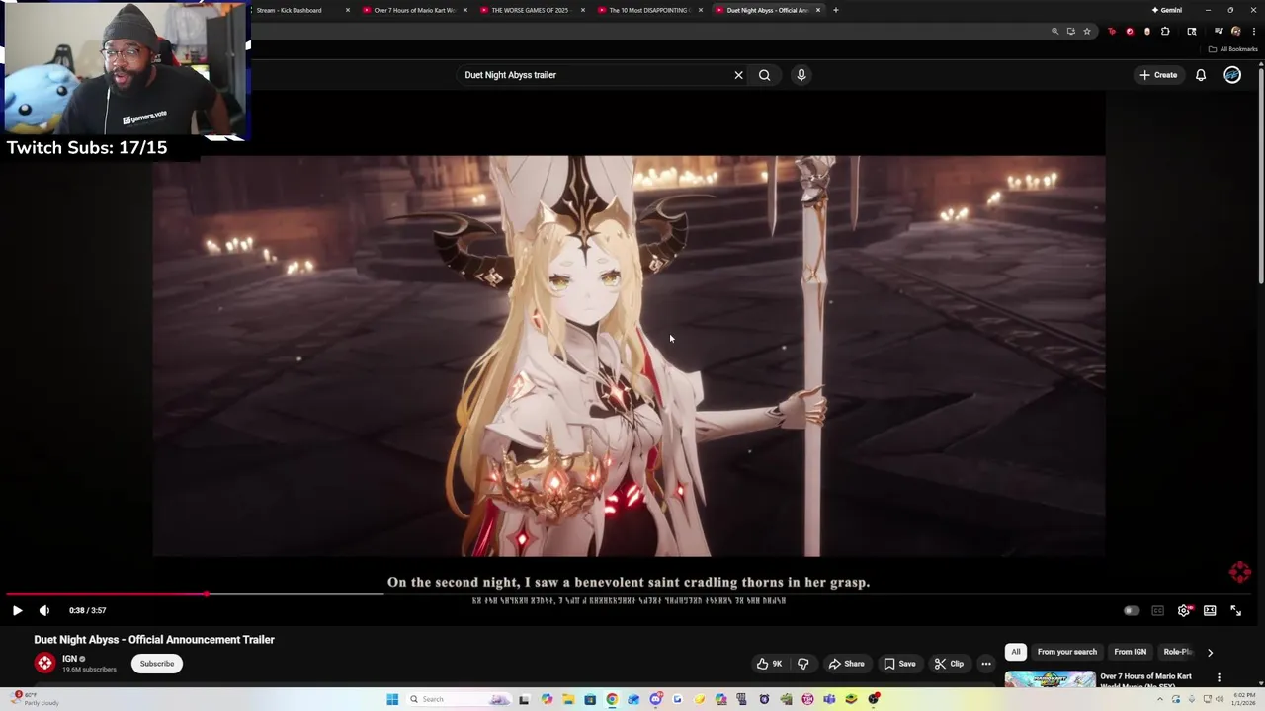
Task: Switch to THE WORSE GAMES OF 2025 tab
Action: 532,10
